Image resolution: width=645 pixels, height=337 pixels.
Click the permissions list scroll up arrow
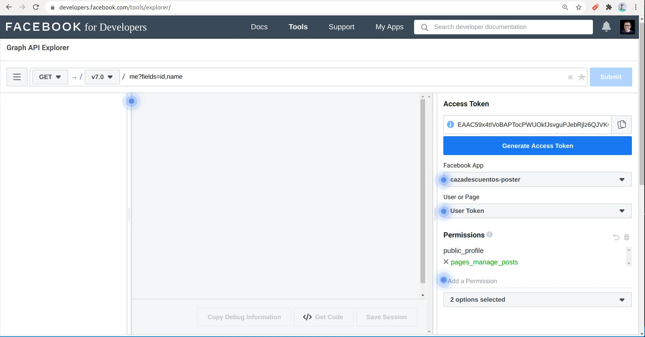click(x=629, y=250)
